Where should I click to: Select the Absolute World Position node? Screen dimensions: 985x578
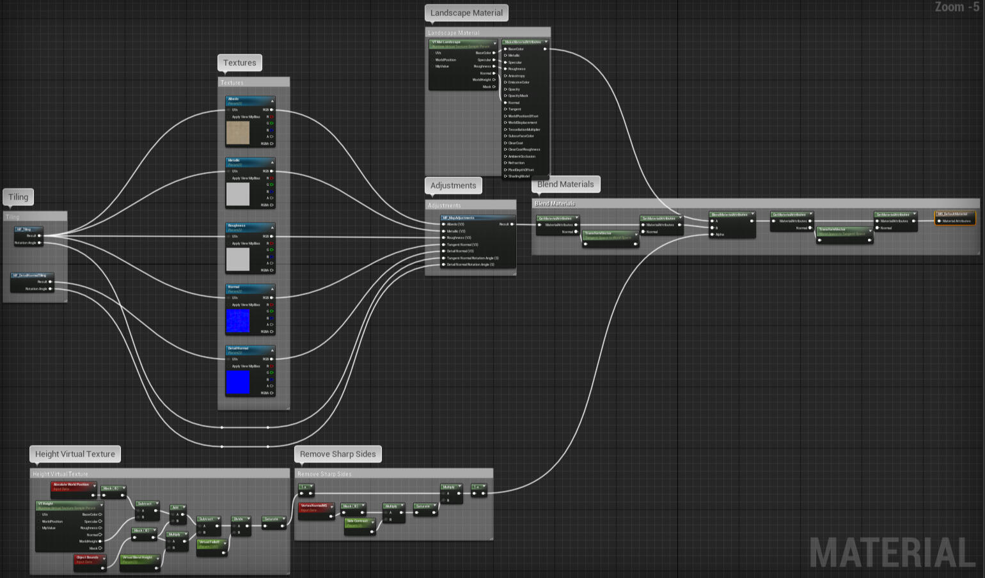click(x=74, y=489)
